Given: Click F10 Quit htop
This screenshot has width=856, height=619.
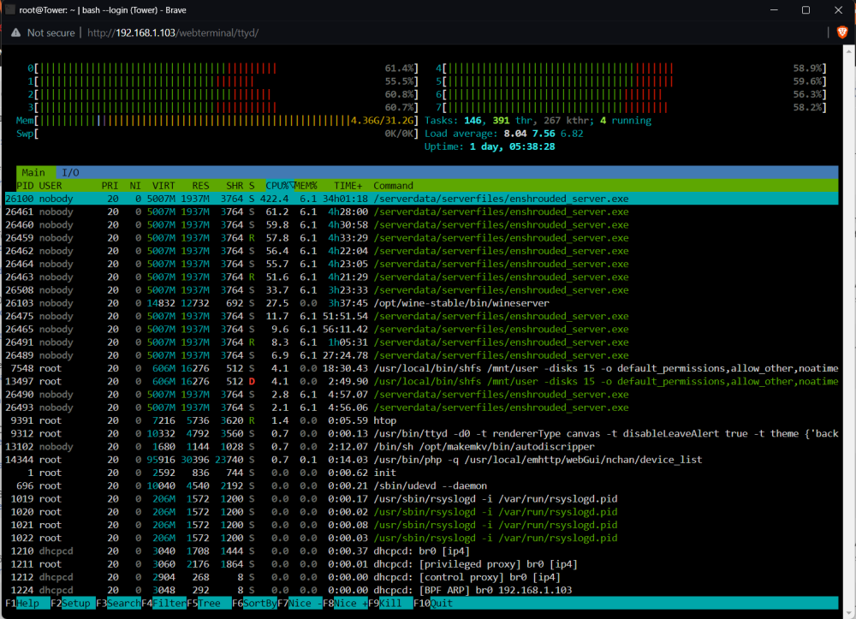Looking at the screenshot, I should tap(433, 604).
